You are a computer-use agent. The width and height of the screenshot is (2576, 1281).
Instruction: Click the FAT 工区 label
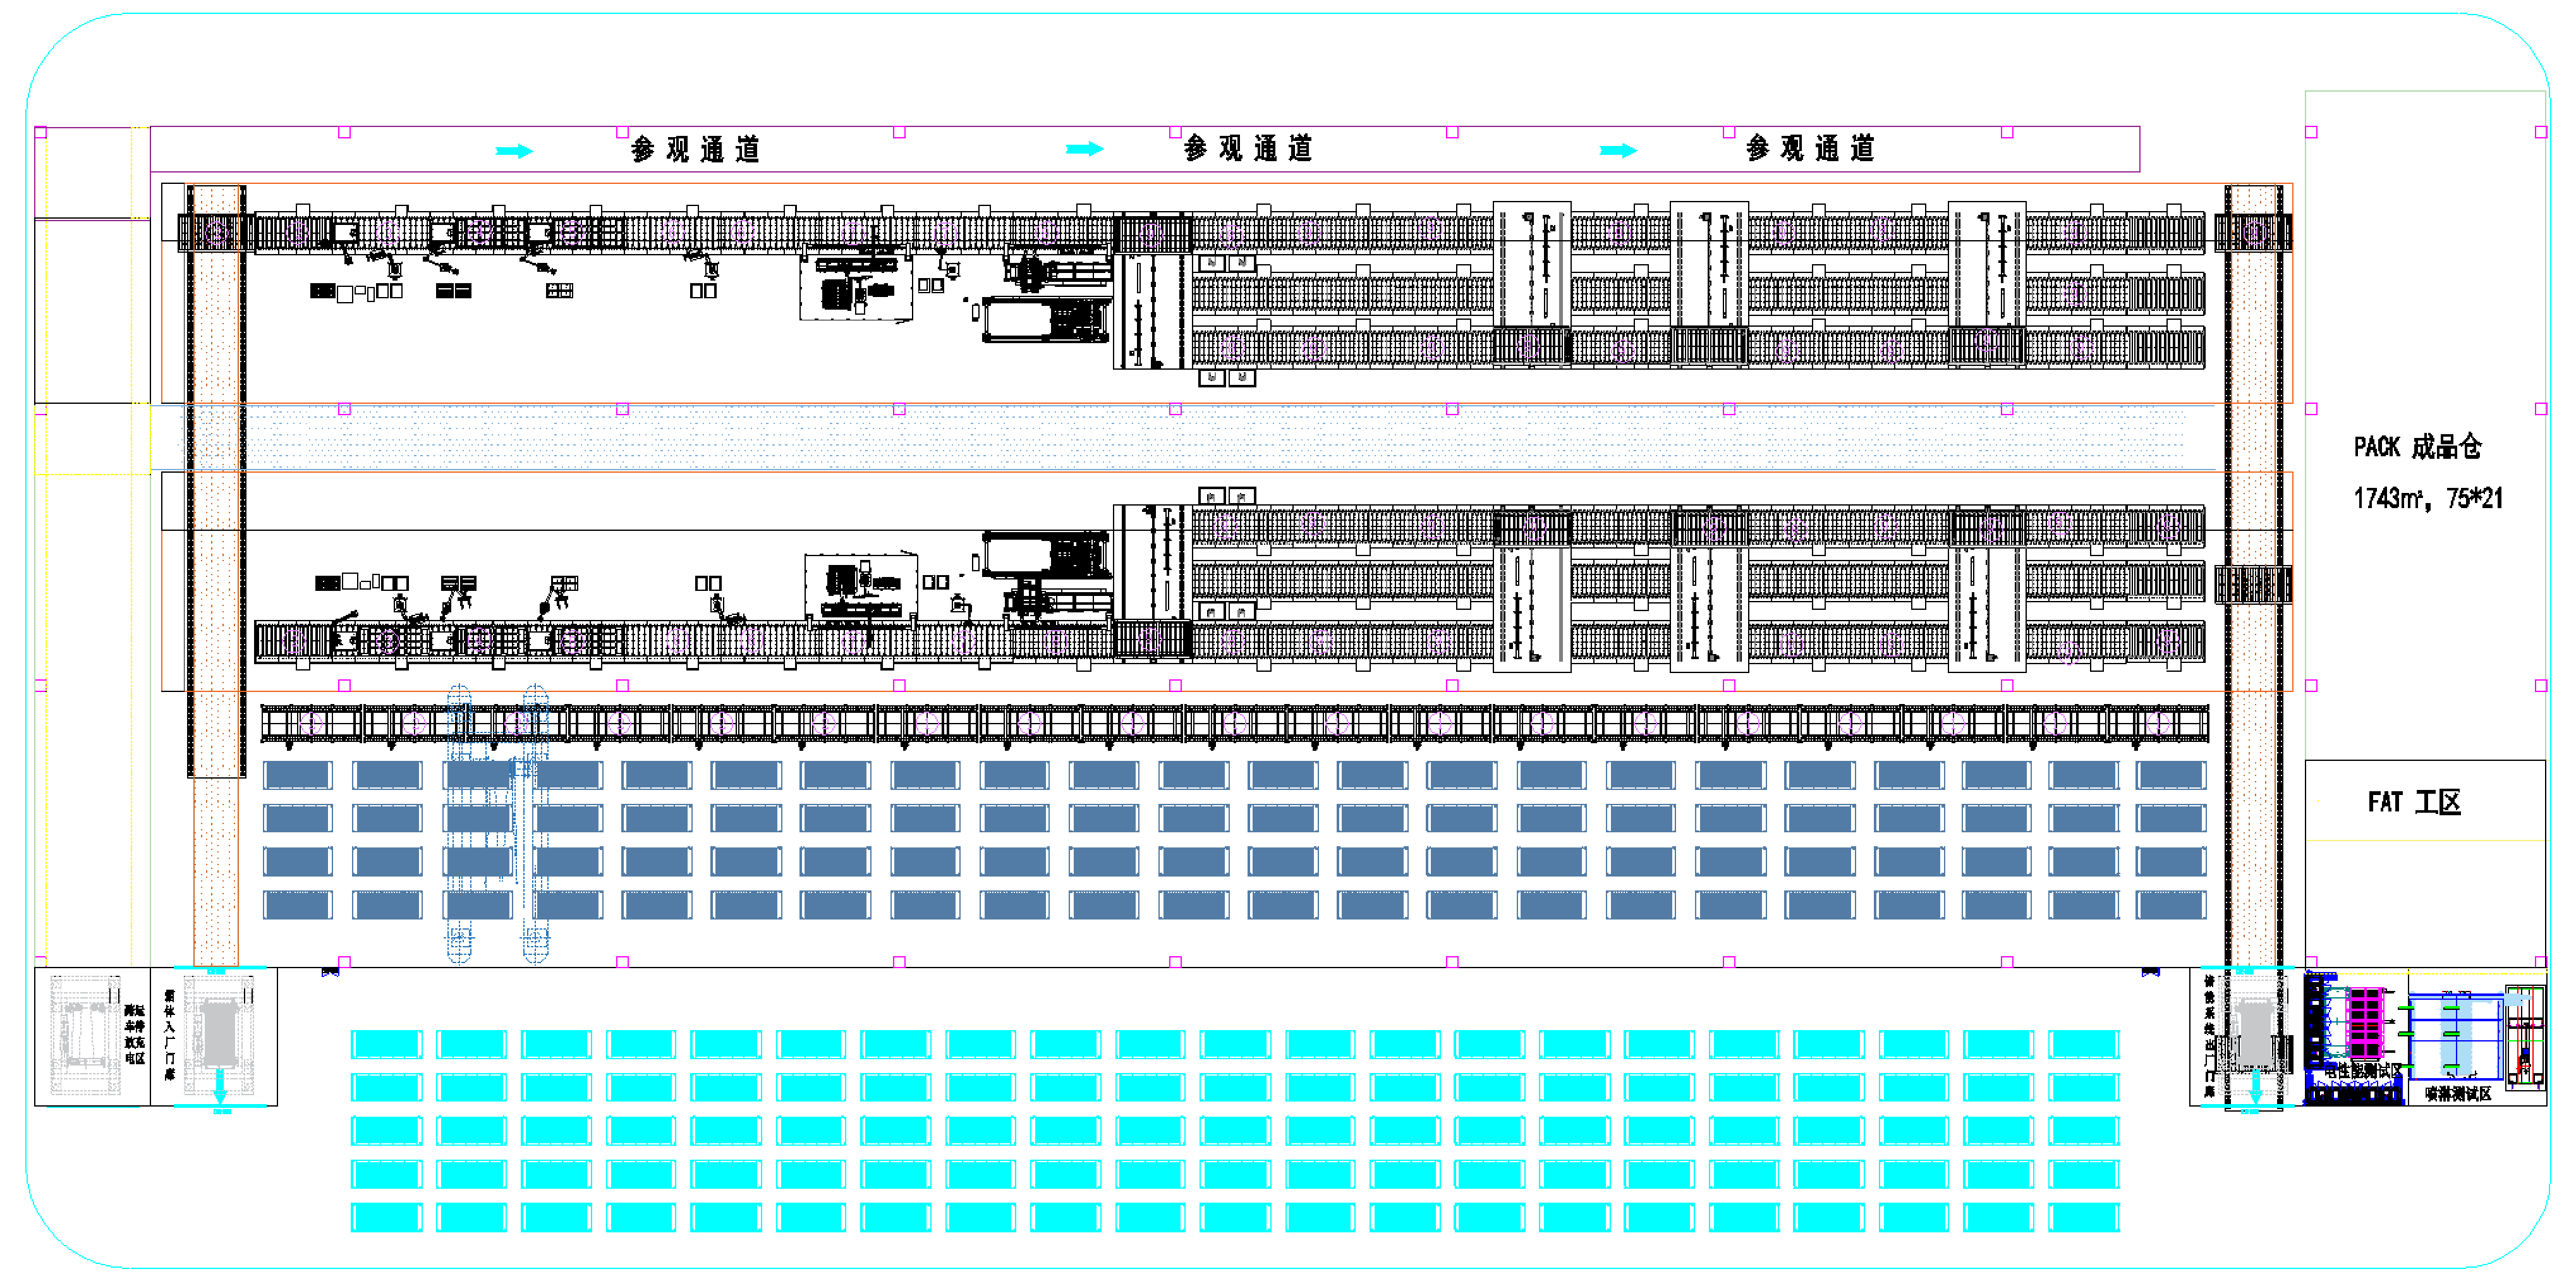[x=2414, y=802]
